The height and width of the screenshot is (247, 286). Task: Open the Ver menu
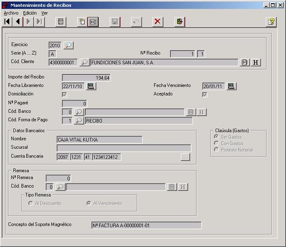pos(45,13)
